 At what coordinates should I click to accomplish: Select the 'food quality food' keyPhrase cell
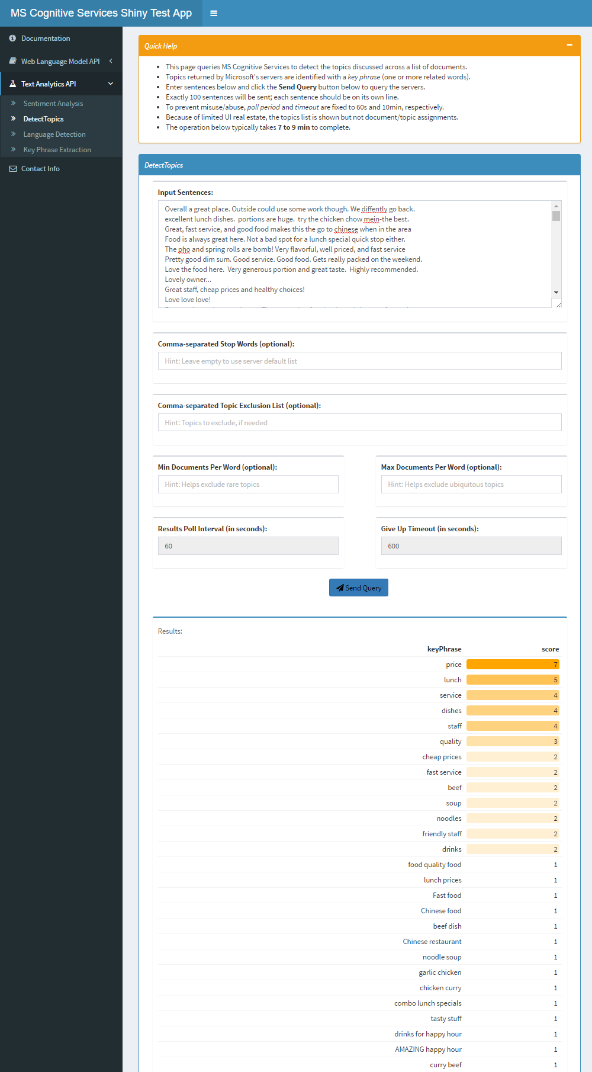435,865
